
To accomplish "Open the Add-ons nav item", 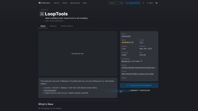I will tap(56, 3).
